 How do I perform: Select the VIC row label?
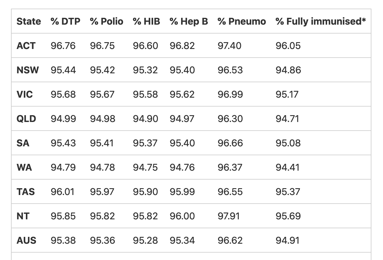25,94
